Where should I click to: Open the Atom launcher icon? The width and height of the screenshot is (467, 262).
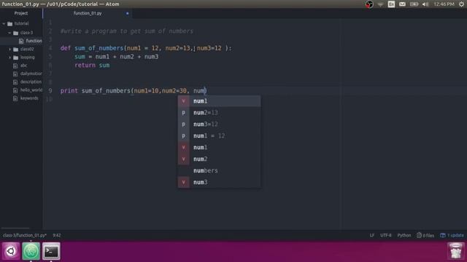pyautogui.click(x=31, y=251)
